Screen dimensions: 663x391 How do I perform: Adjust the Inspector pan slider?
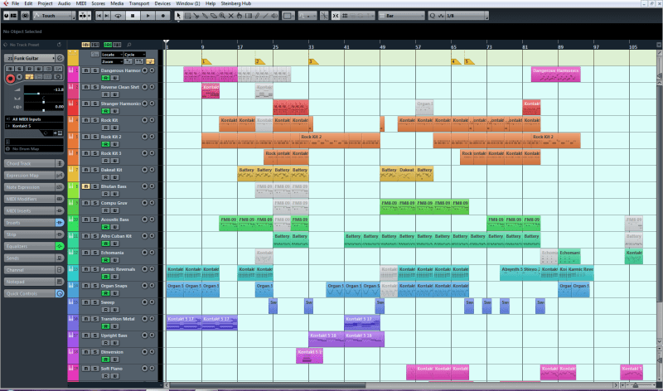point(43,100)
